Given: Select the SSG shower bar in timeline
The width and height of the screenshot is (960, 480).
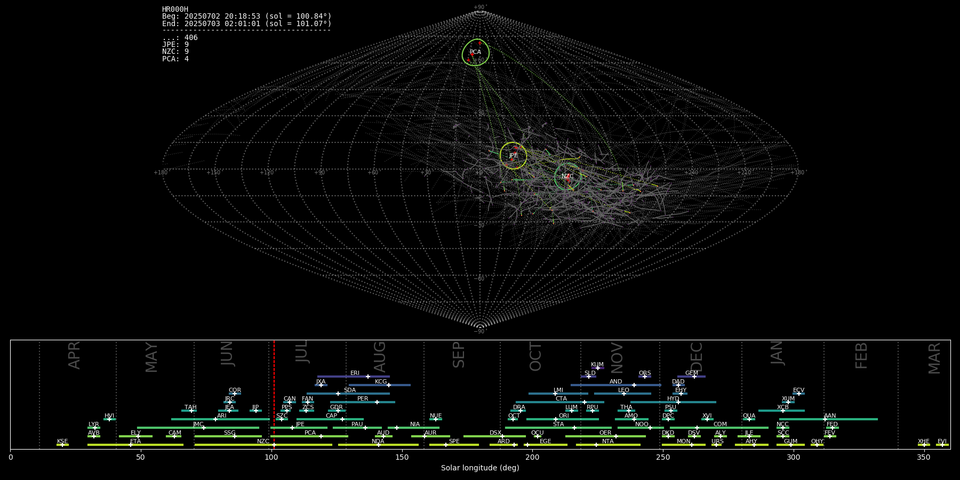Looking at the screenshot, I should [x=228, y=436].
